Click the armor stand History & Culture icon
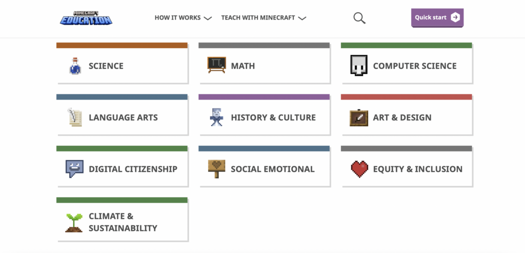 coord(216,117)
